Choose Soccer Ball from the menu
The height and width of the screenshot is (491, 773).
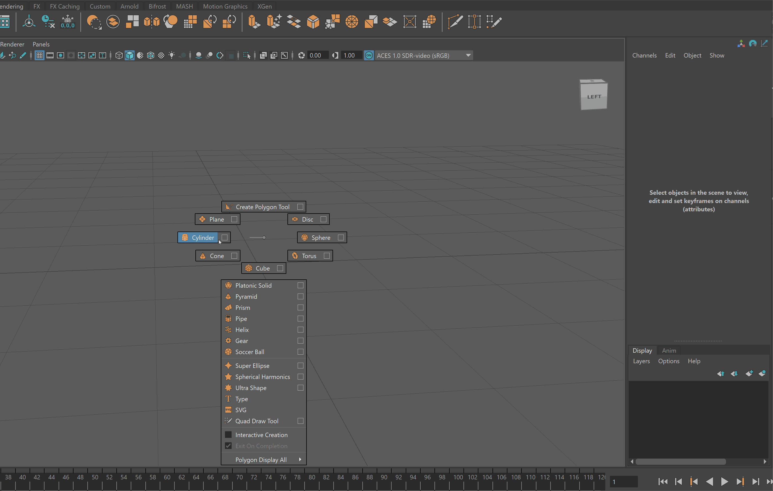click(x=250, y=352)
